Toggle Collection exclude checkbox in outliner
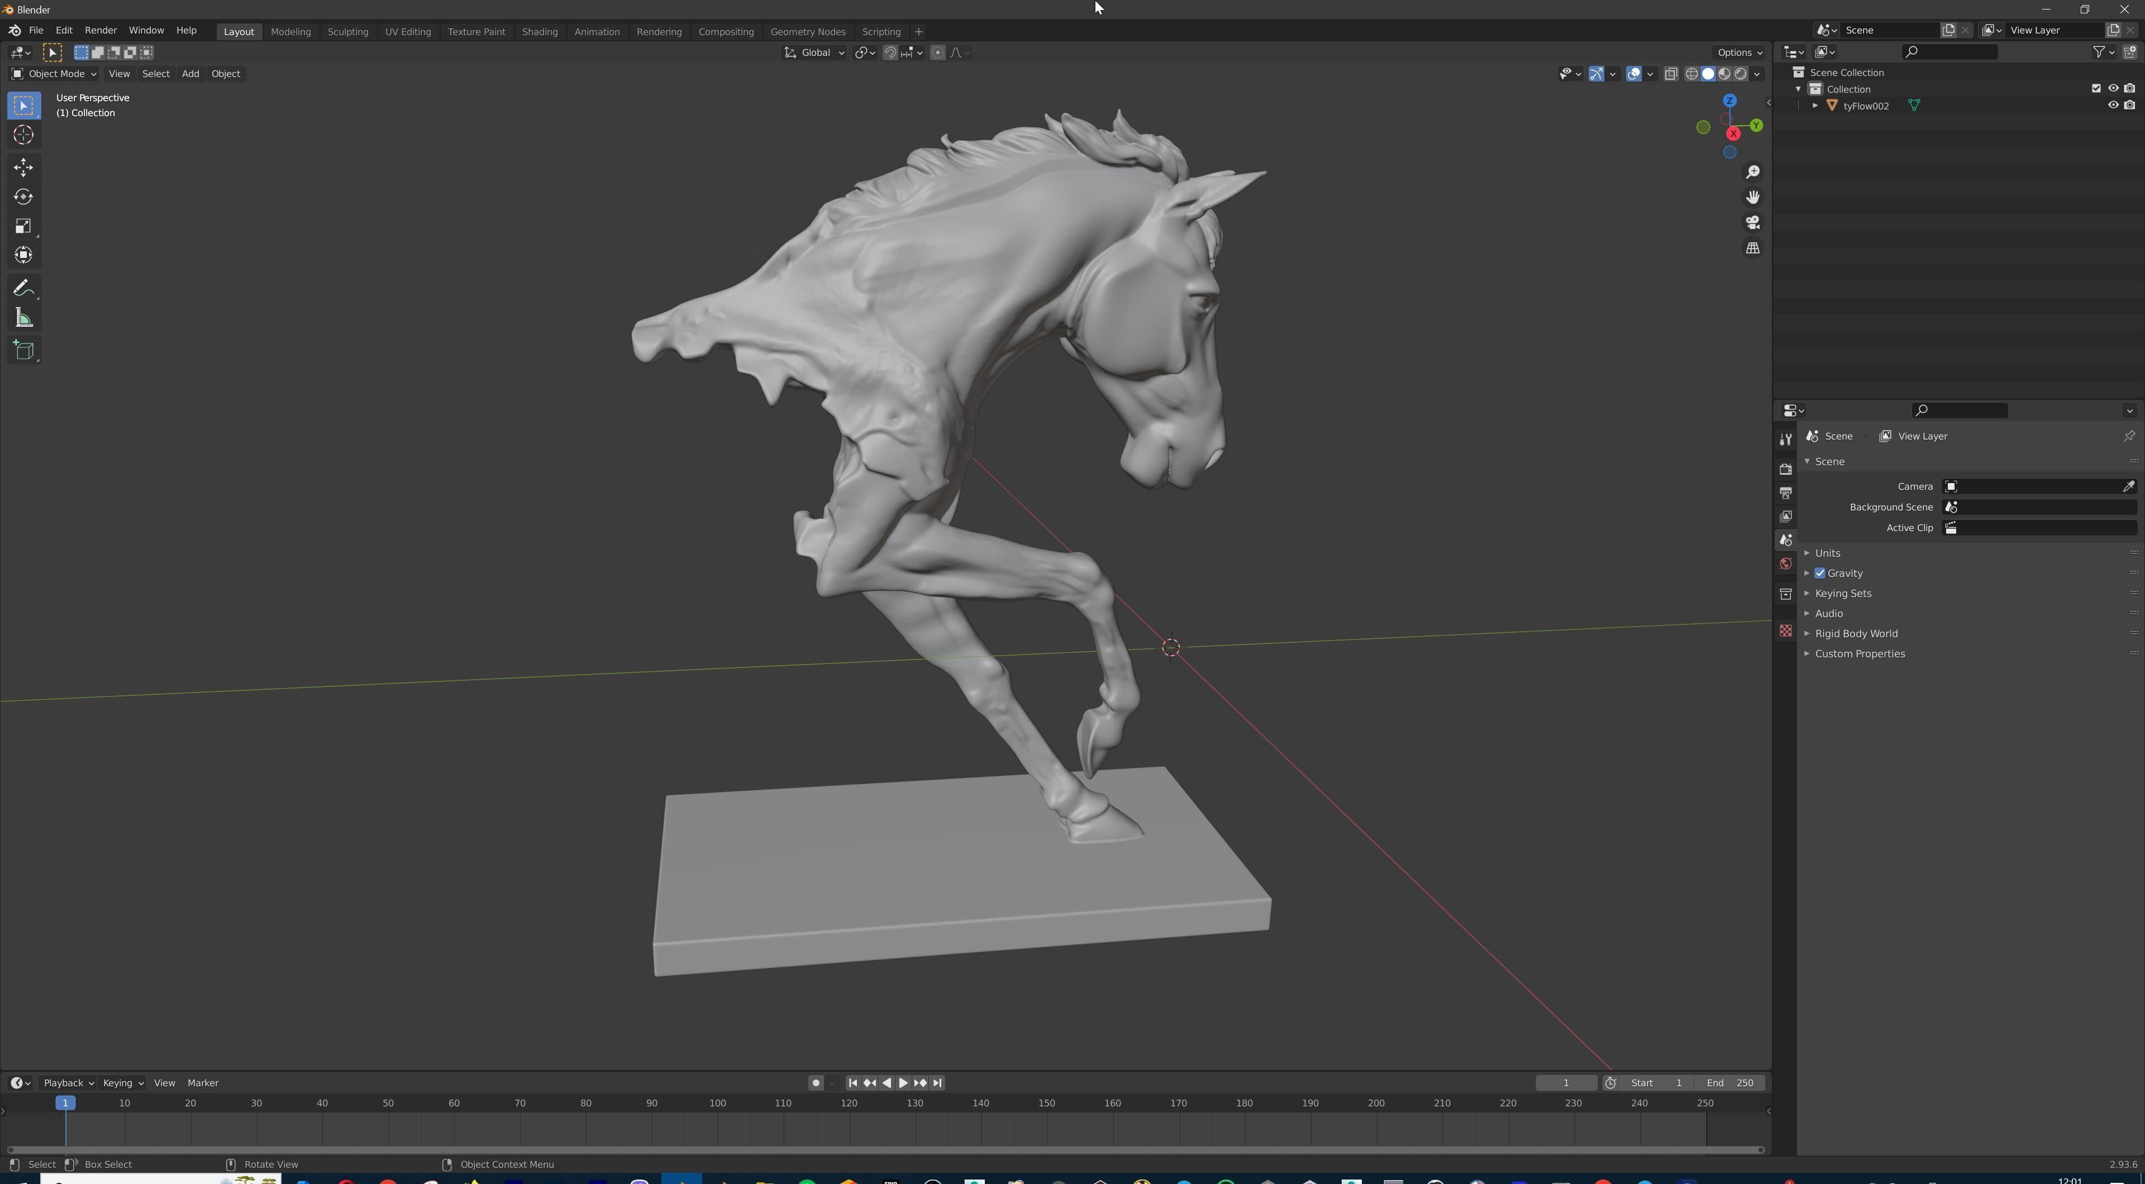The image size is (2145, 1184). (2096, 88)
